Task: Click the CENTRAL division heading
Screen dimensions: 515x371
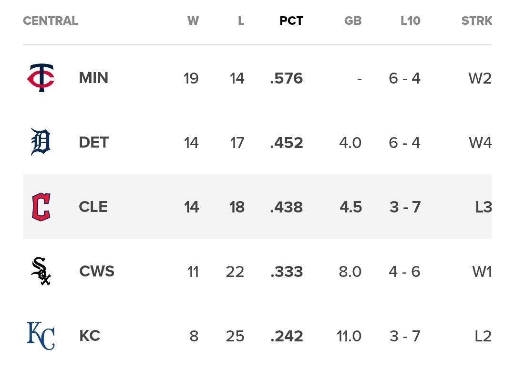Action: [x=50, y=21]
